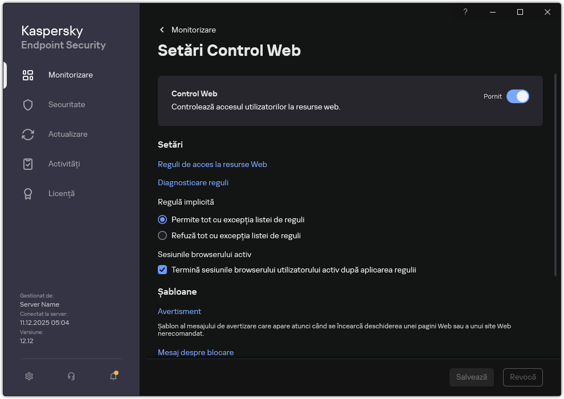Go back using the Monitorizare chevron
This screenshot has width=564, height=399.
(x=162, y=30)
